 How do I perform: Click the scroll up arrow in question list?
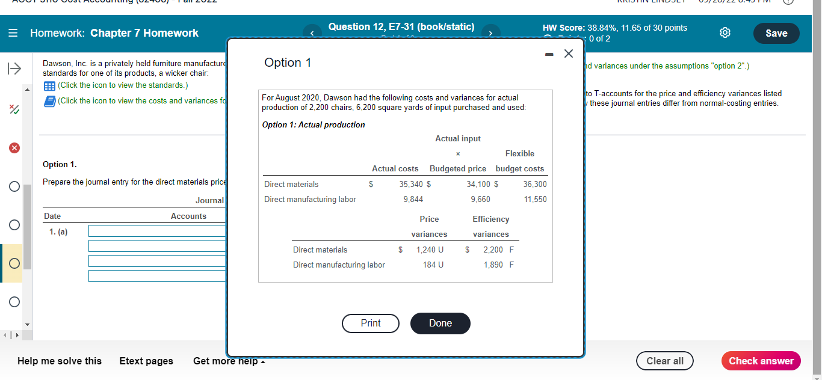coord(26,88)
